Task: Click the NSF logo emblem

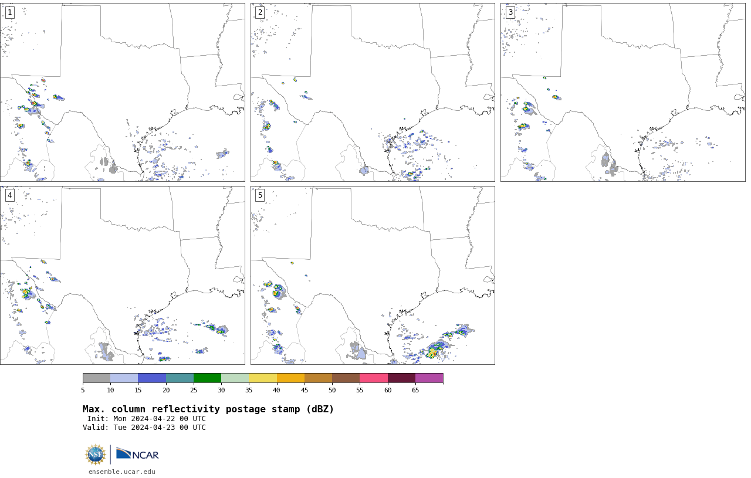Action: (x=96, y=455)
